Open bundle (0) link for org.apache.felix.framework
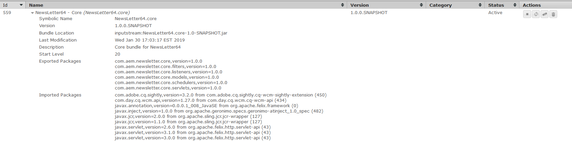This screenshot has width=572, height=141. pos(295,106)
